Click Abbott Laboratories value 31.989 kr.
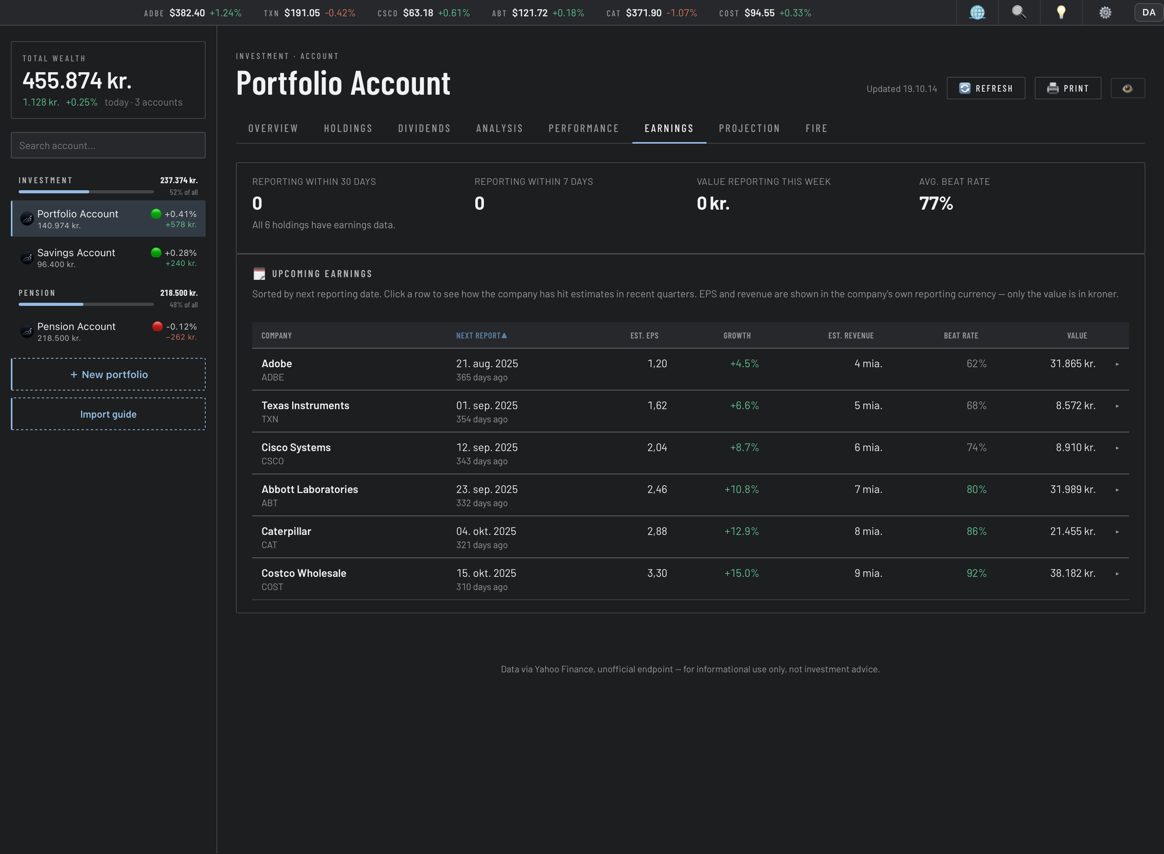Image resolution: width=1164 pixels, height=854 pixels. point(1072,489)
